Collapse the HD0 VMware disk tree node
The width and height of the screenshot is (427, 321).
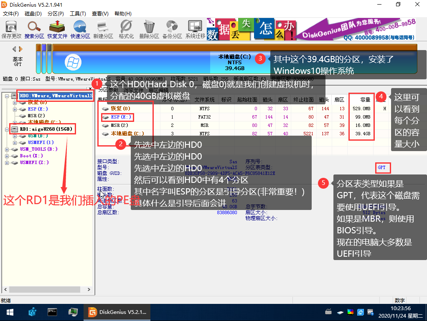tap(7, 96)
